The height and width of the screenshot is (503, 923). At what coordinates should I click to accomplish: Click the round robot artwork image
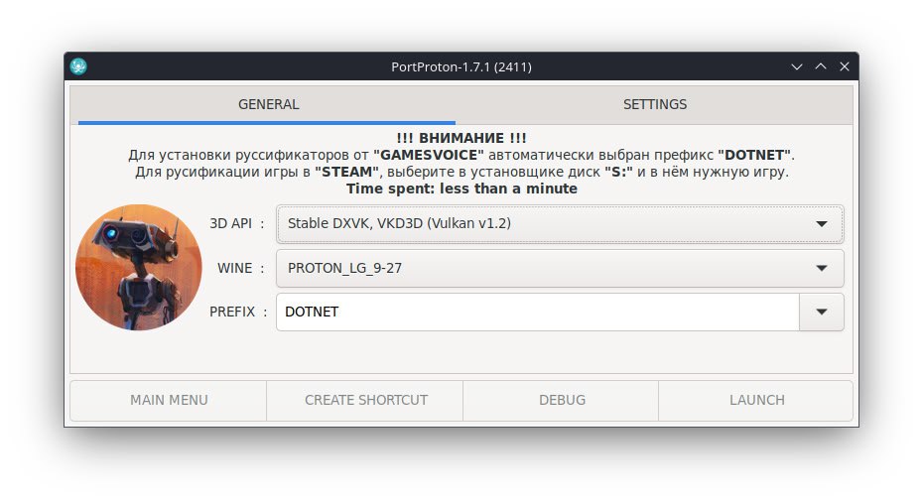pyautogui.click(x=139, y=267)
